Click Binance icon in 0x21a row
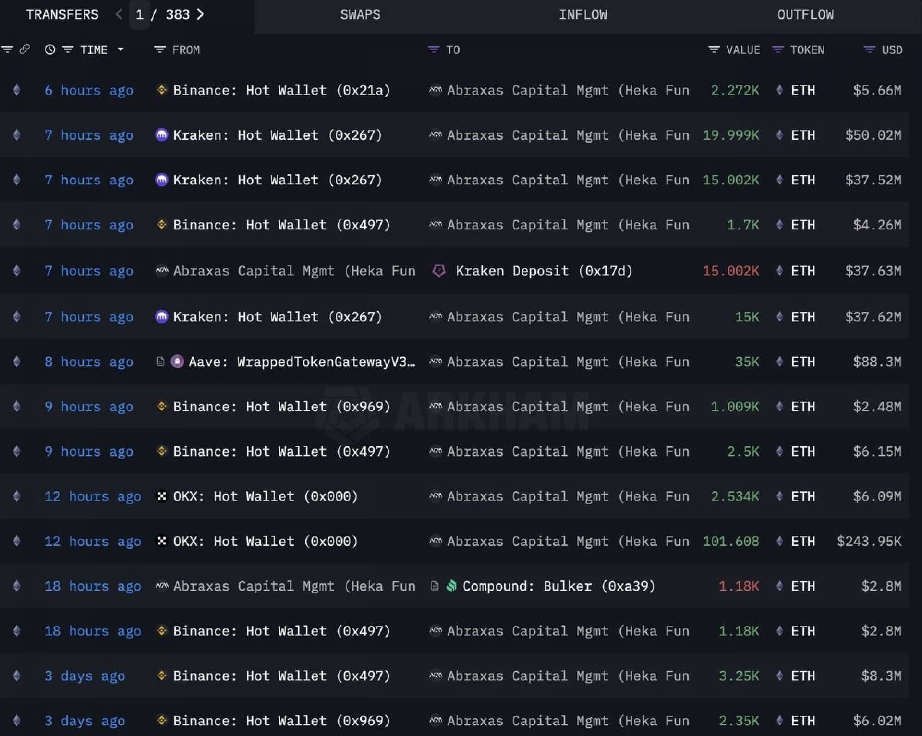Screen dimensions: 922x736 point(162,90)
